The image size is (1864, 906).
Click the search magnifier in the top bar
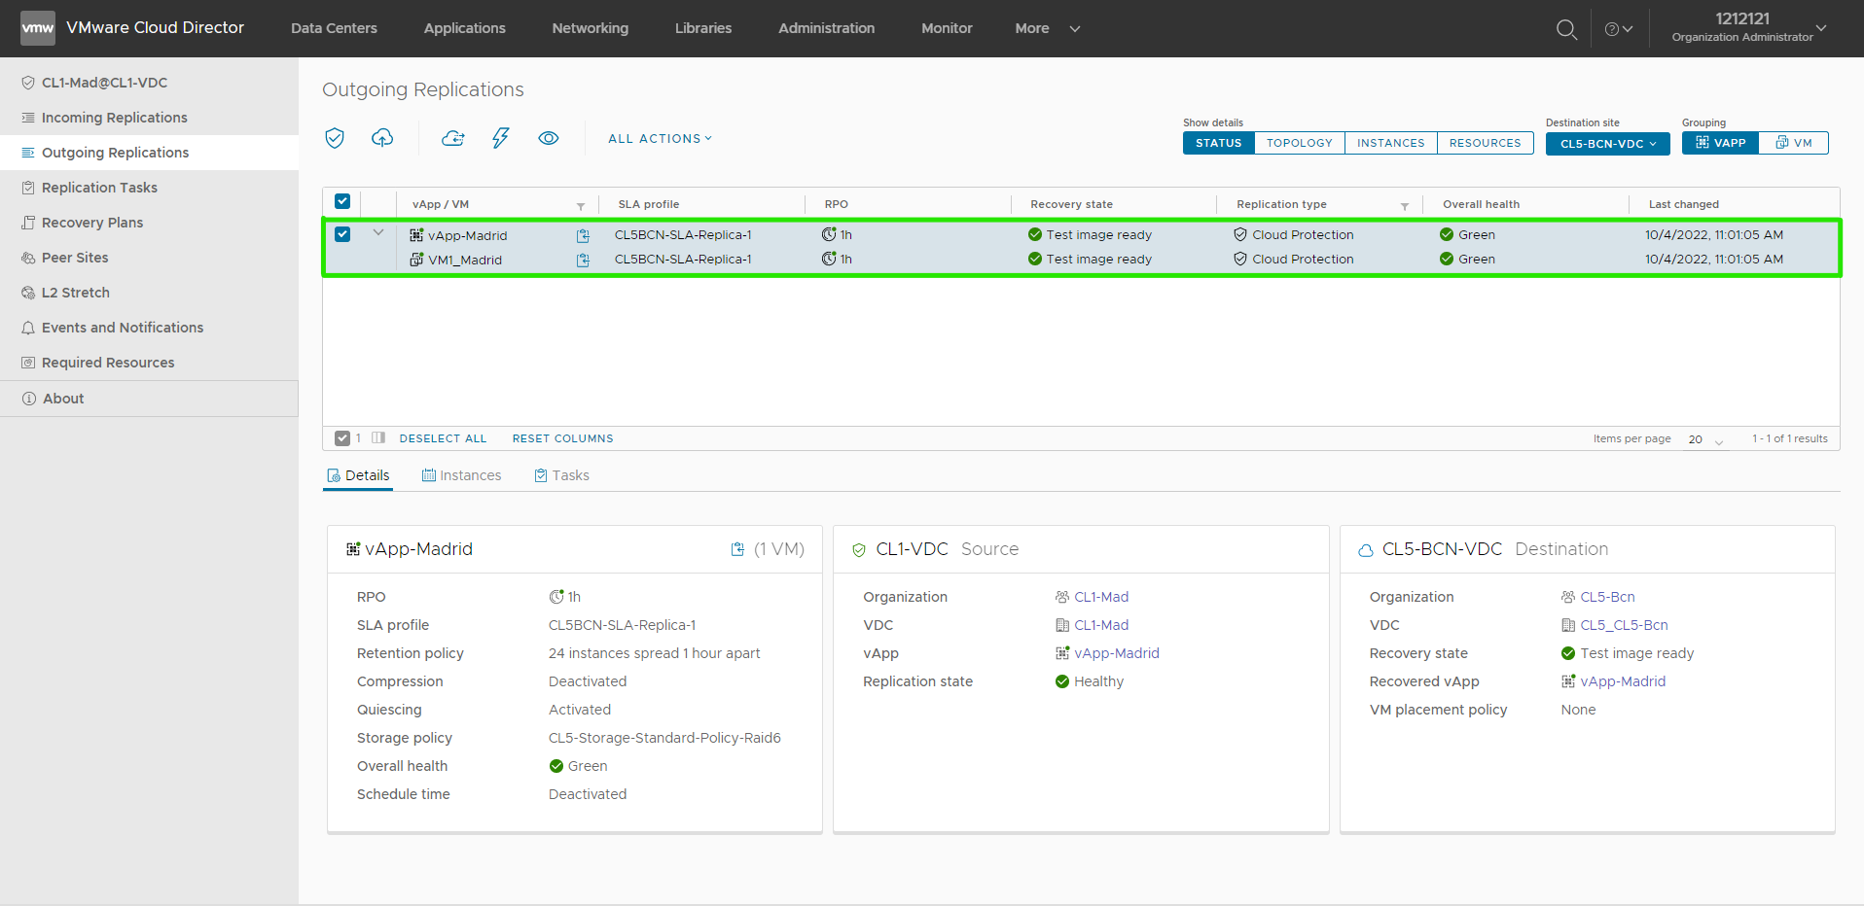click(x=1566, y=29)
